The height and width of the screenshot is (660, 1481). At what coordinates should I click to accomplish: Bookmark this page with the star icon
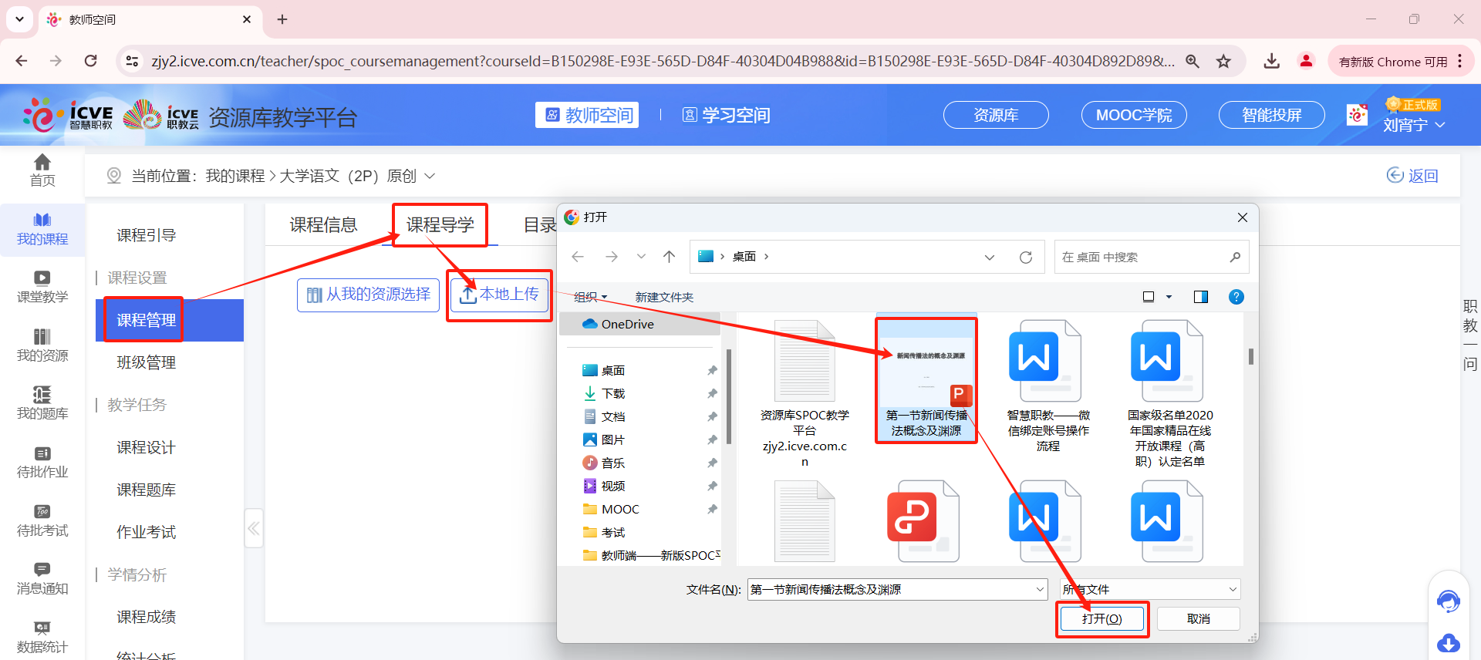pos(1223,61)
